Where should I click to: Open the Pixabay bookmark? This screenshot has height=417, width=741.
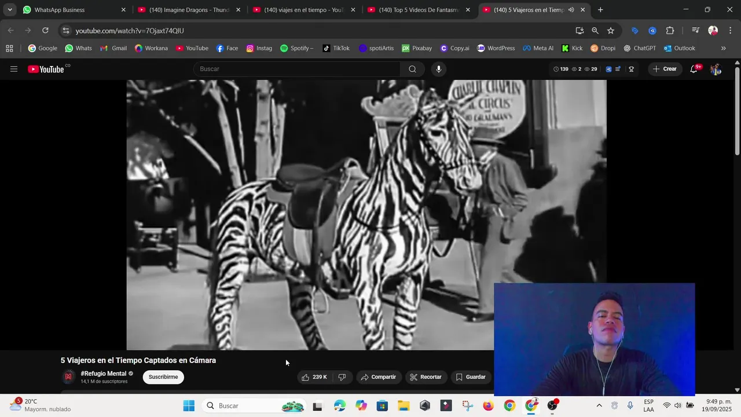(x=417, y=48)
